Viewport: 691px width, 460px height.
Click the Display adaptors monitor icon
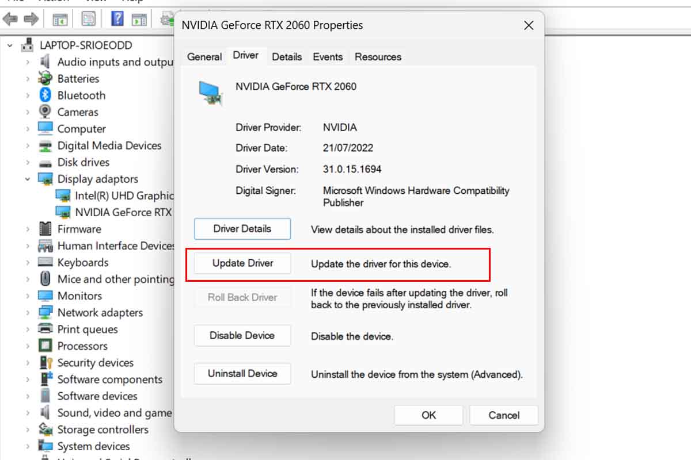(x=45, y=179)
